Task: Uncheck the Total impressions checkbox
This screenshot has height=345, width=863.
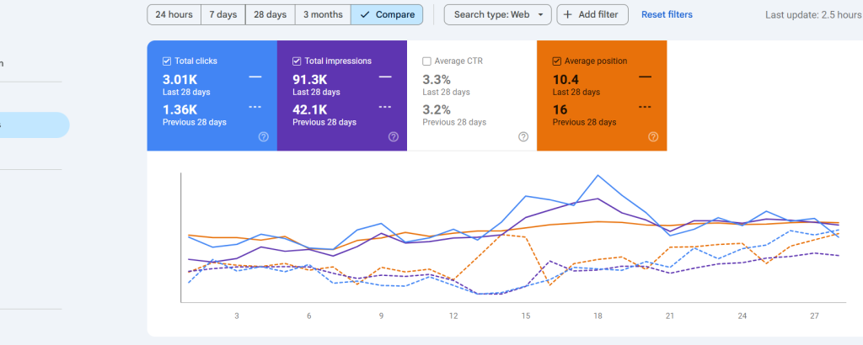Action: (297, 61)
